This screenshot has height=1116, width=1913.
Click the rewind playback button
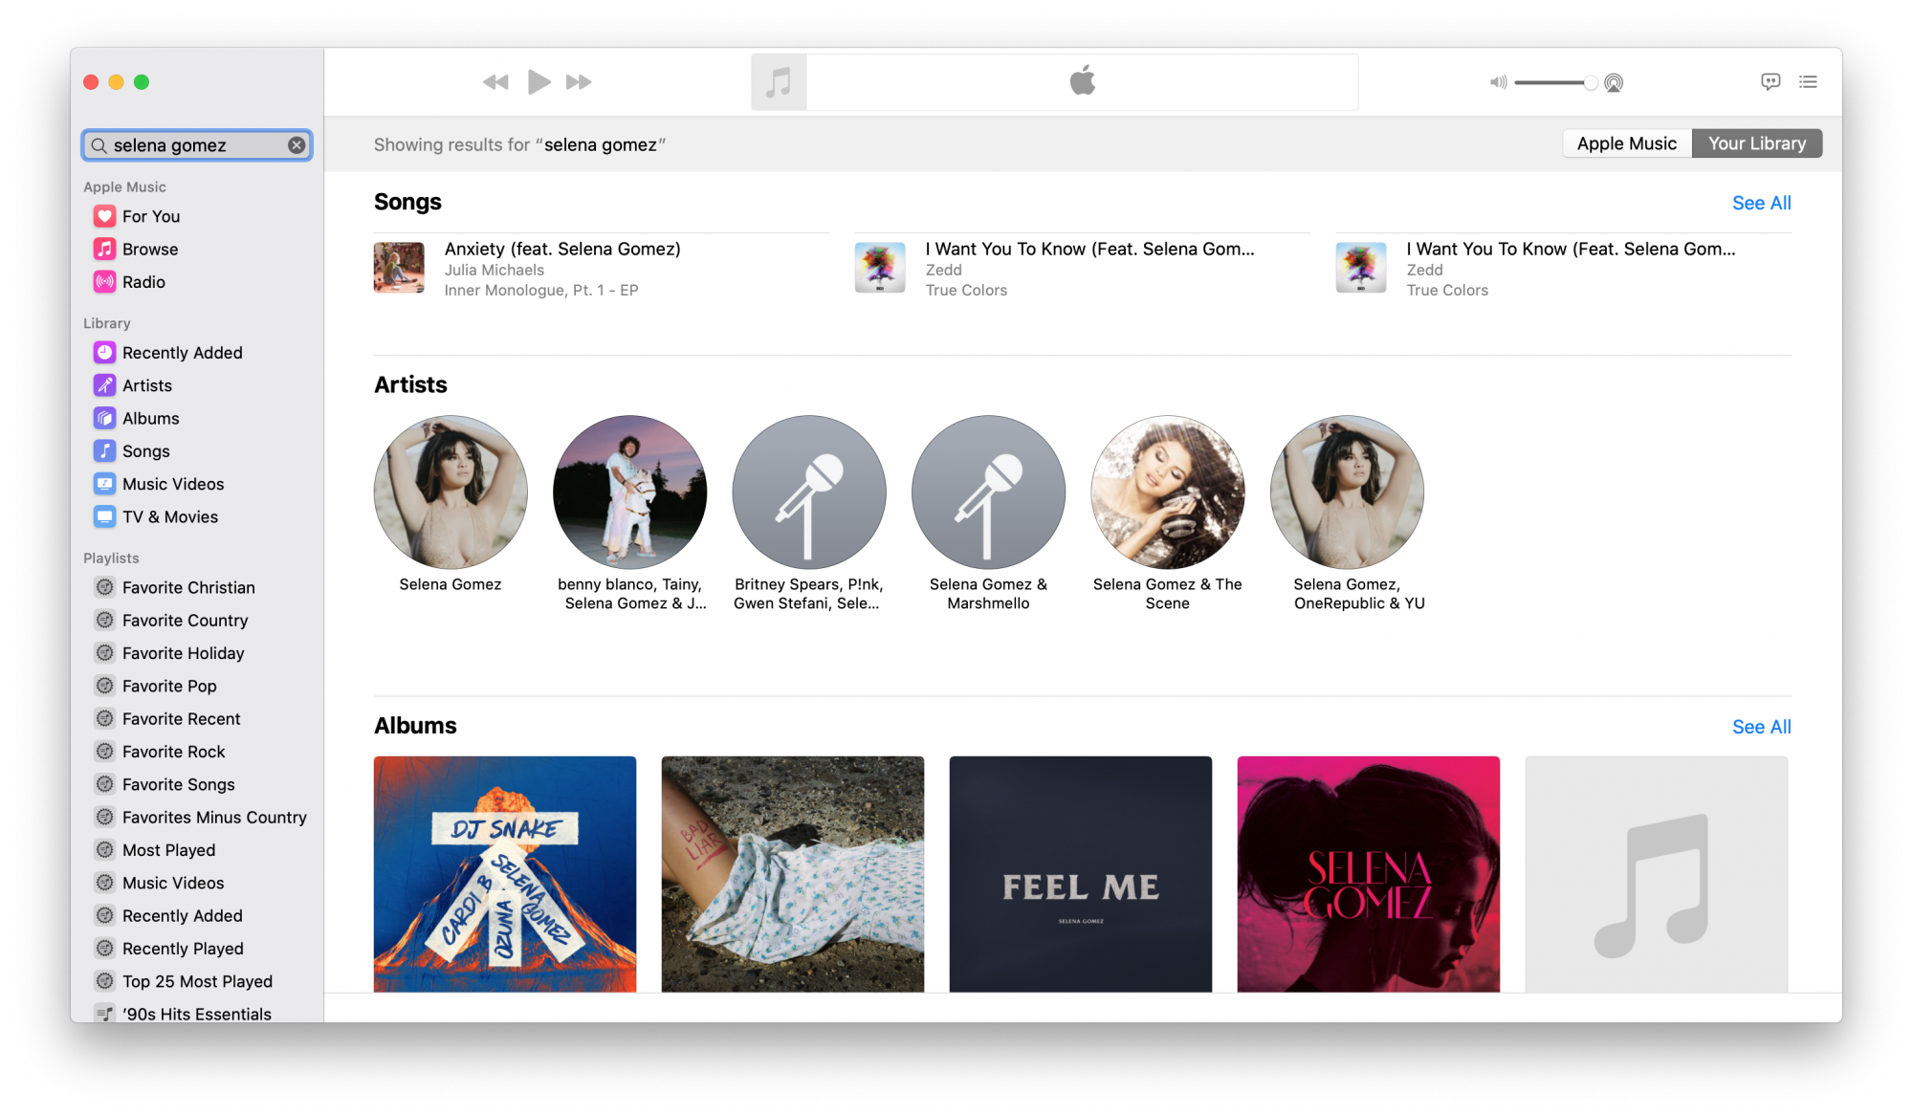pyautogui.click(x=495, y=82)
